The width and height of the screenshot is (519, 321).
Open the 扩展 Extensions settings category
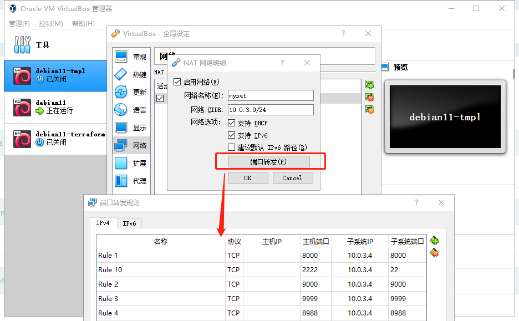pyautogui.click(x=121, y=163)
